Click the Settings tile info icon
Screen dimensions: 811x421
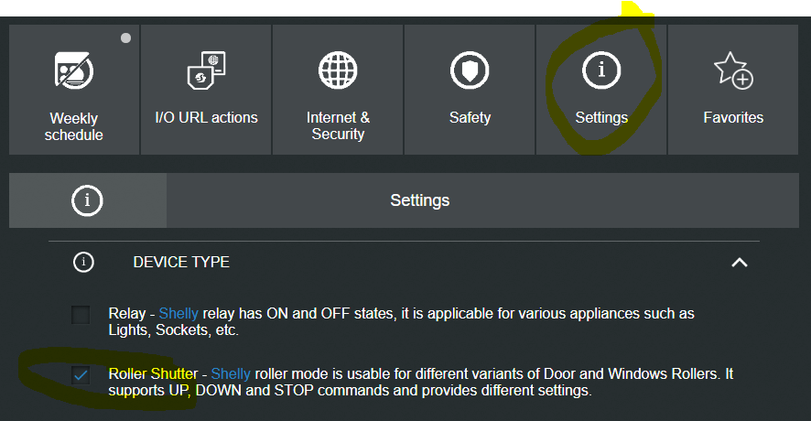point(601,70)
